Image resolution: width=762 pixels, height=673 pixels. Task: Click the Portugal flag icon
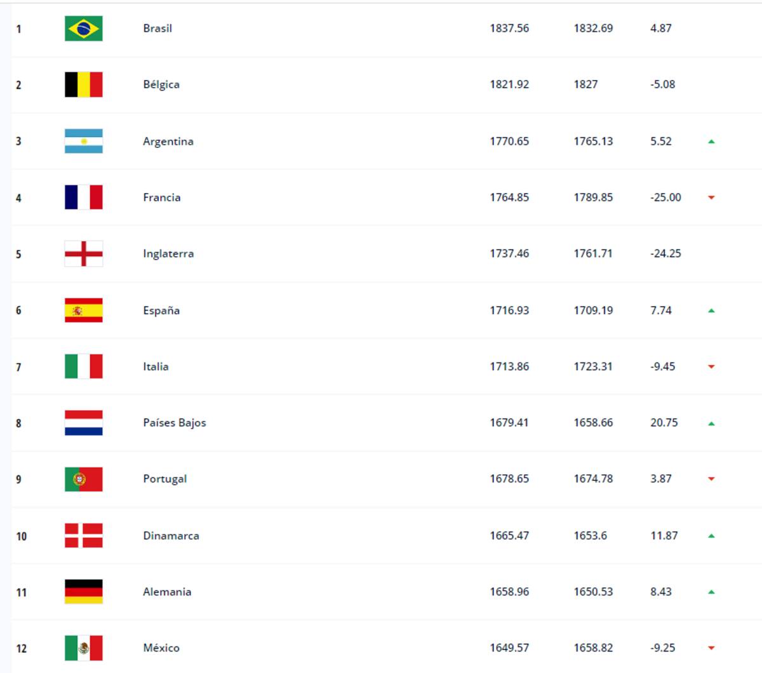(x=83, y=479)
